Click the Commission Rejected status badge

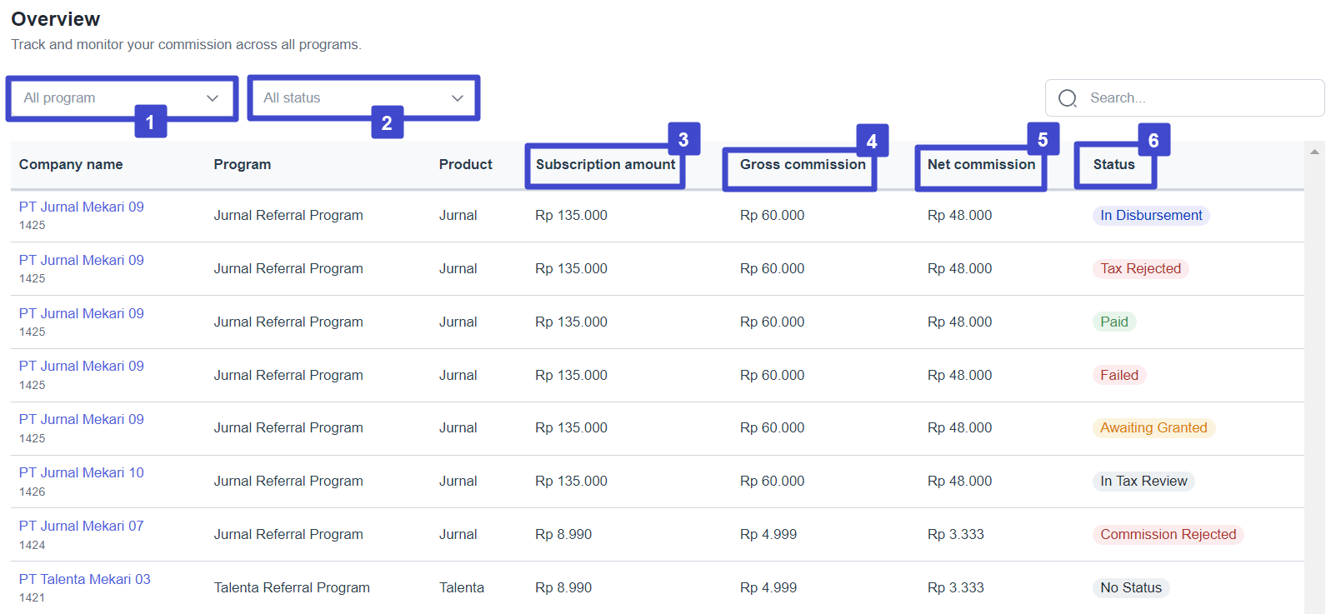[1168, 535]
